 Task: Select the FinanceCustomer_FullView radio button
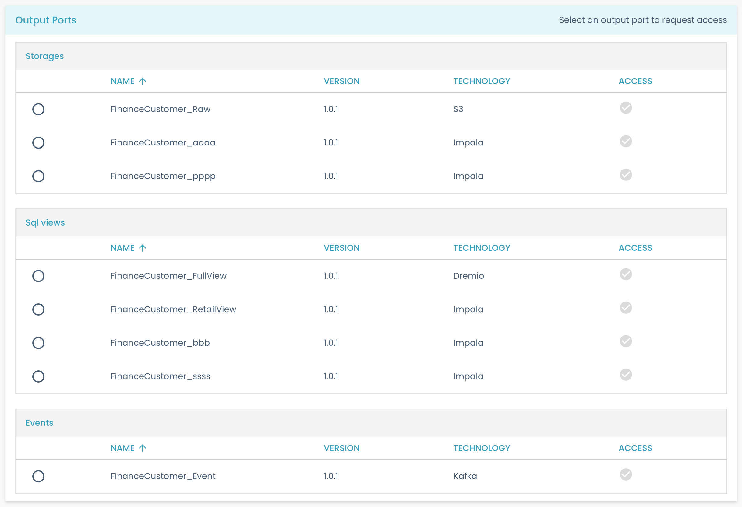pyautogui.click(x=38, y=276)
